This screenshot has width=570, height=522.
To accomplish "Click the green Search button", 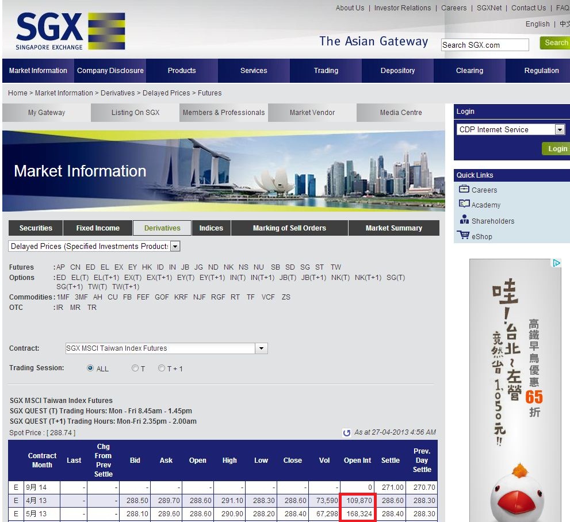I will [x=555, y=43].
